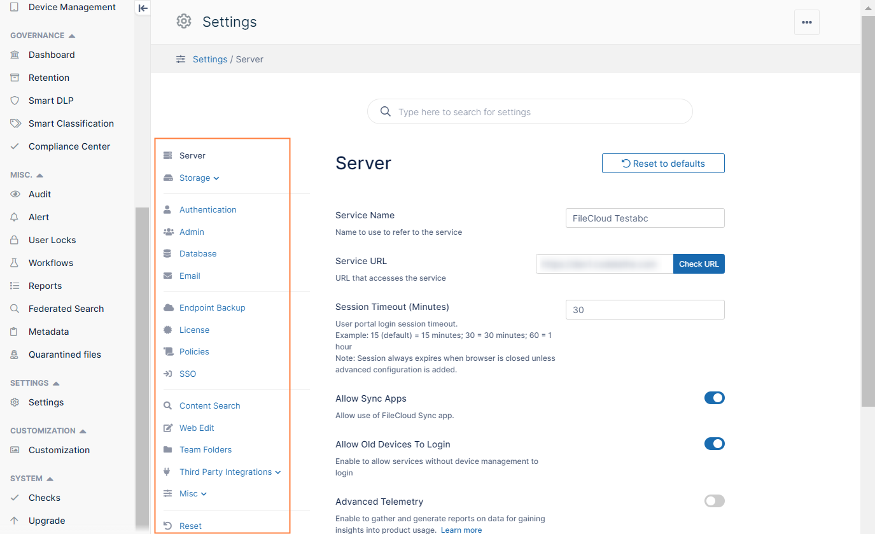This screenshot has width=875, height=534.
Task: Click the Alert bell icon
Action: pos(16,217)
